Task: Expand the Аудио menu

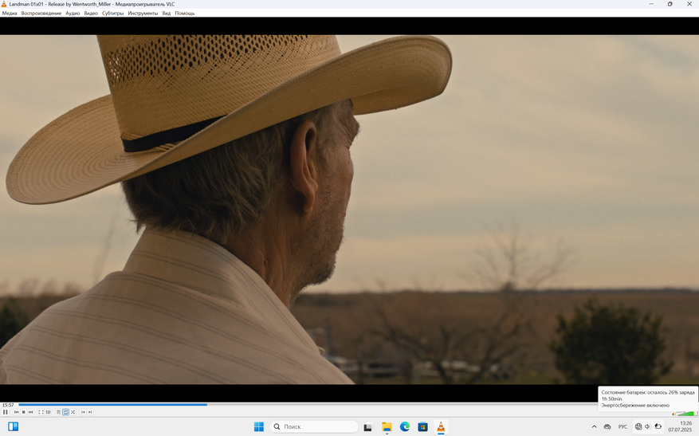Action: (73, 14)
